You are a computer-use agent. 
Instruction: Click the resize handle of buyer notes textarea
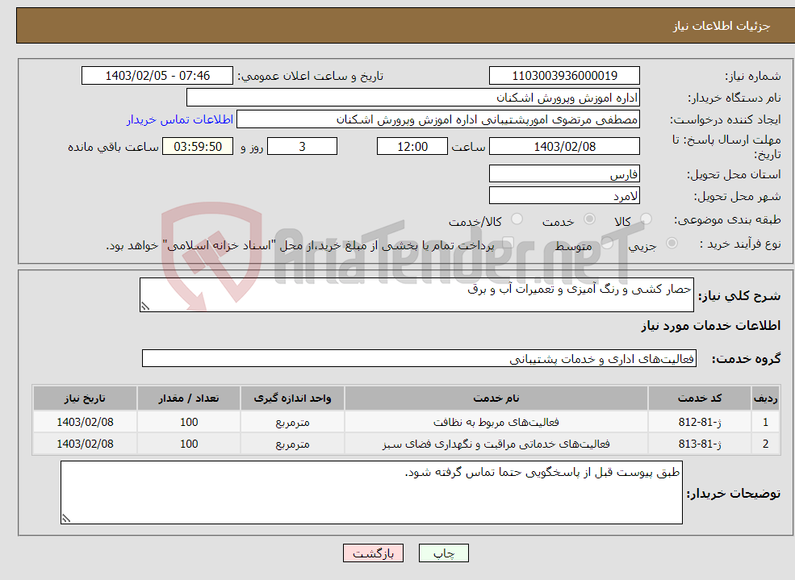coord(66,518)
